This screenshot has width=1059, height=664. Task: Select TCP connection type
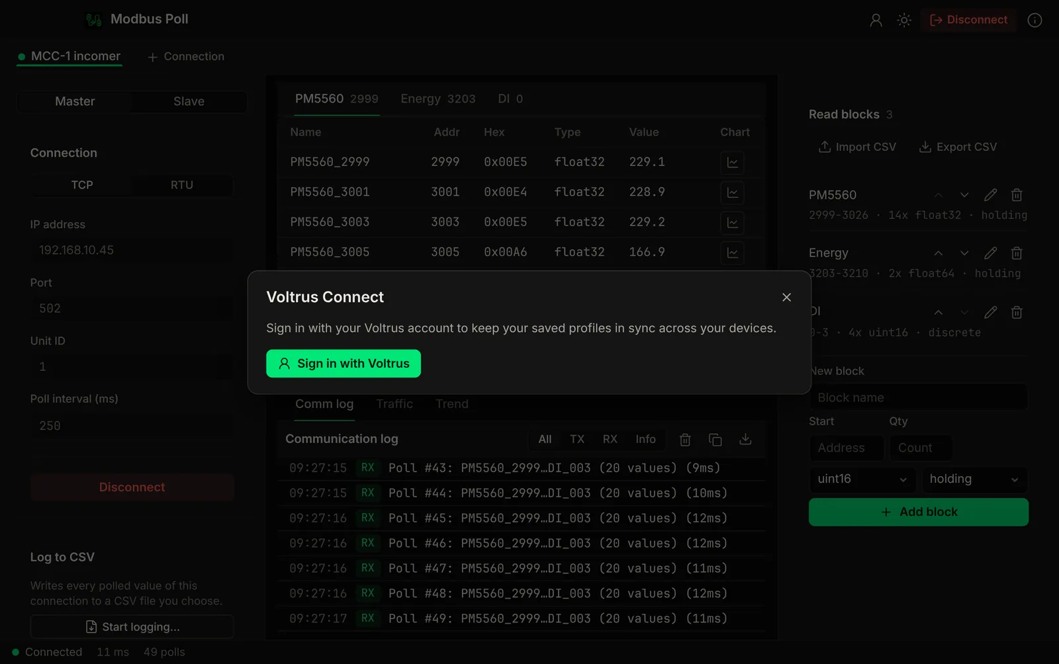click(82, 185)
